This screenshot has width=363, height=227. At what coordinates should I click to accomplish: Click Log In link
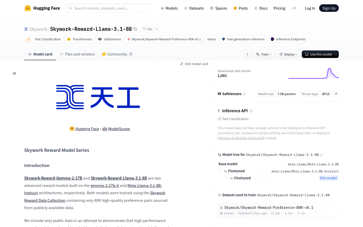coord(310,8)
